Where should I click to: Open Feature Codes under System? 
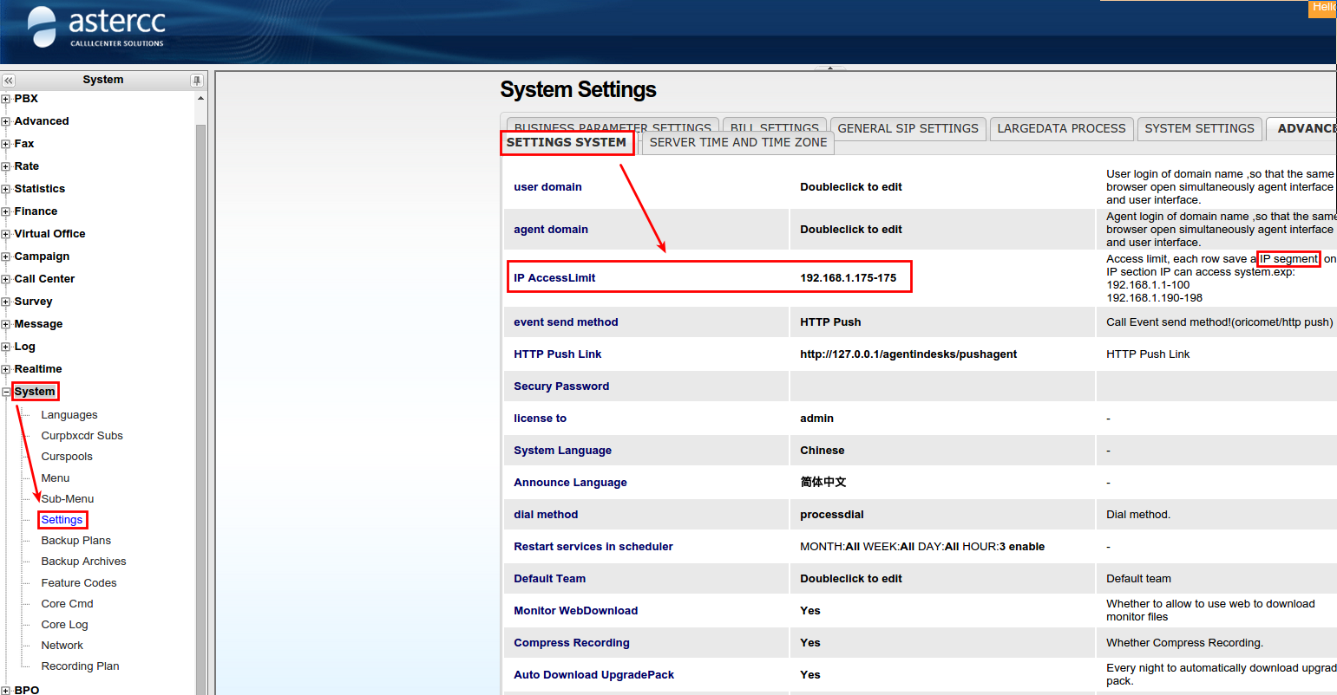[78, 583]
